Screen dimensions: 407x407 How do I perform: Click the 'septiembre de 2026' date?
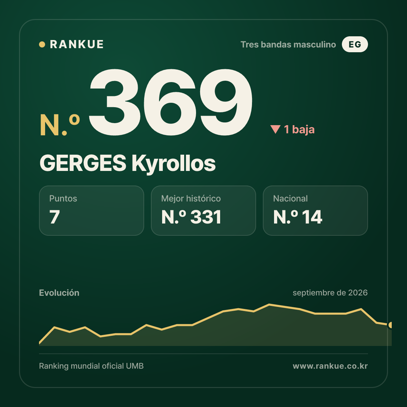(x=330, y=293)
